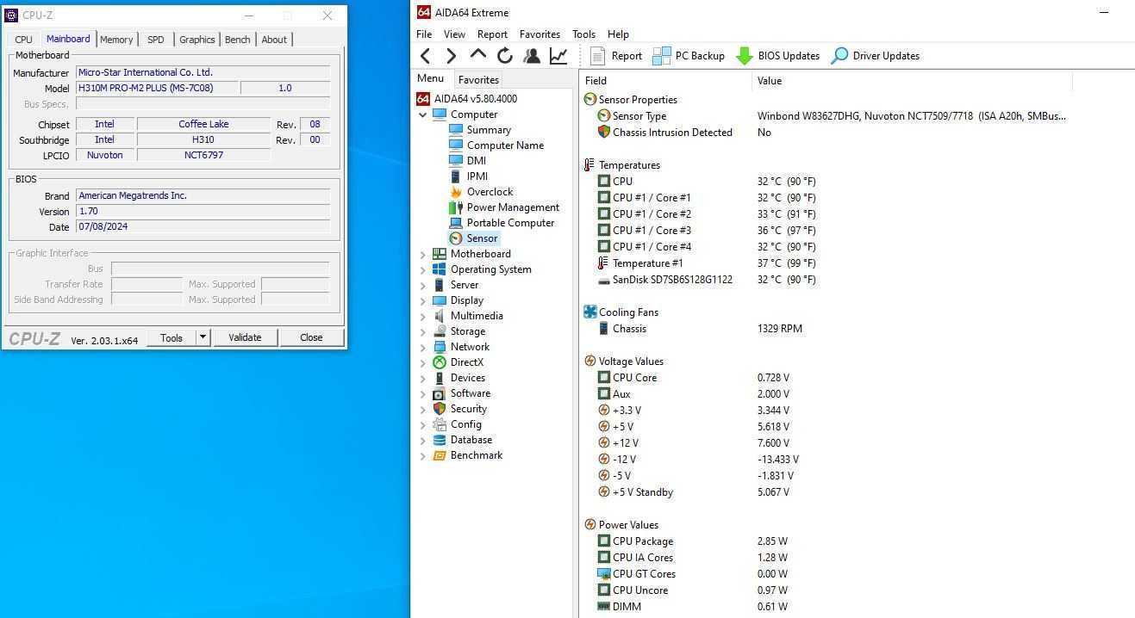The image size is (1135, 618).
Task: Click the Value column header
Action: coord(912,81)
